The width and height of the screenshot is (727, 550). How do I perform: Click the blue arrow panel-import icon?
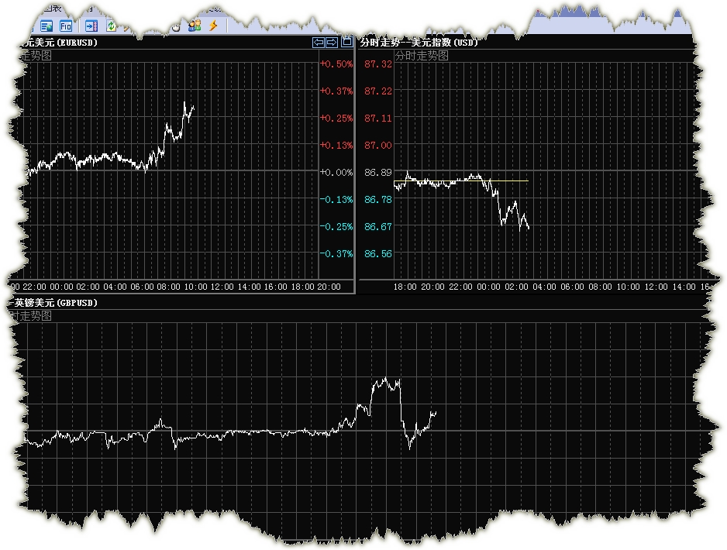[91, 26]
